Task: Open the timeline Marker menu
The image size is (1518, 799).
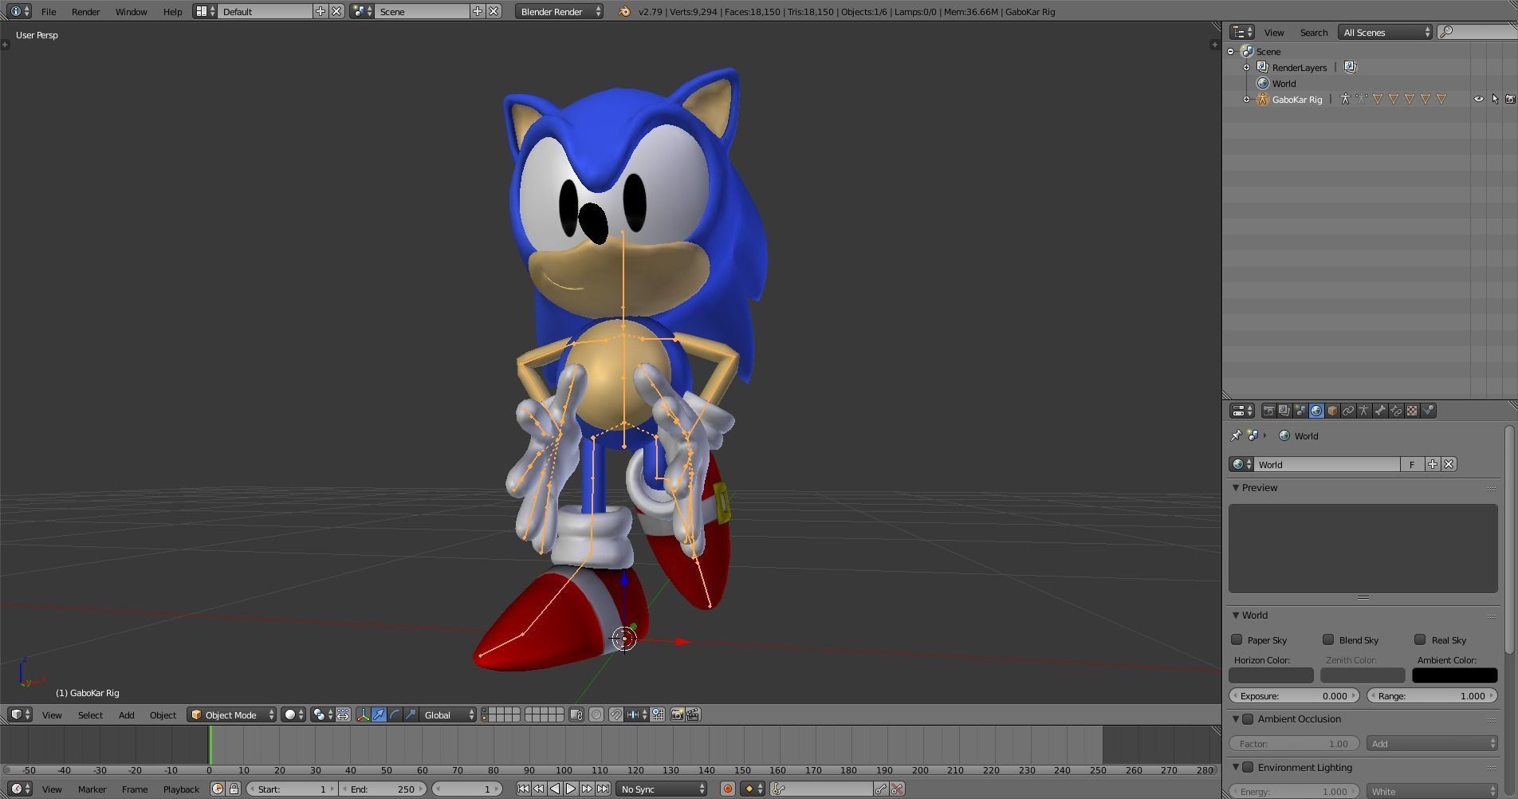Action: tap(92, 789)
